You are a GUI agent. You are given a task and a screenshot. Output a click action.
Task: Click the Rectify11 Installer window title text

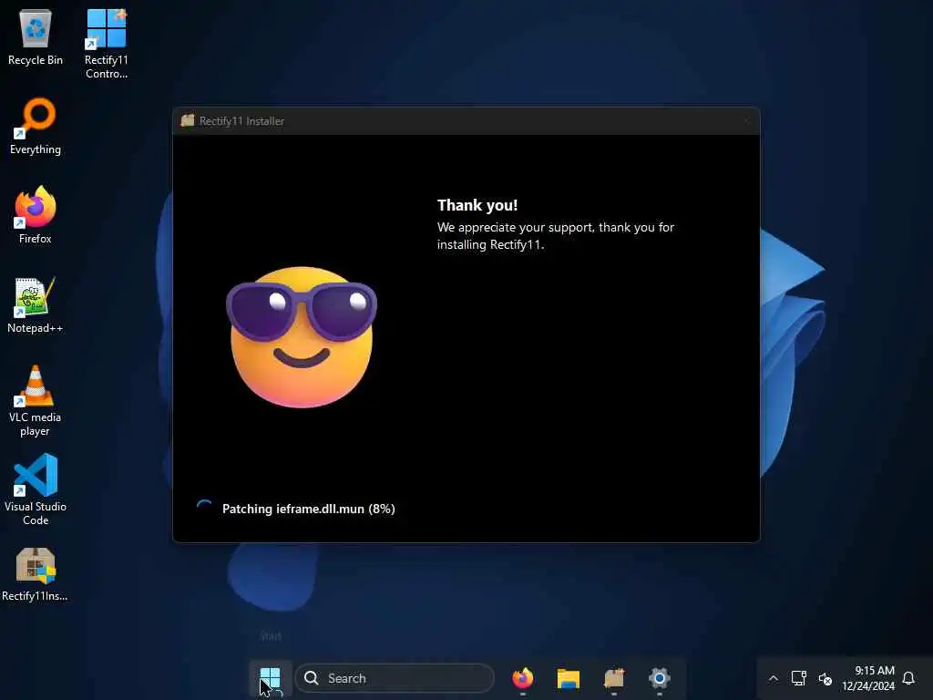point(241,121)
